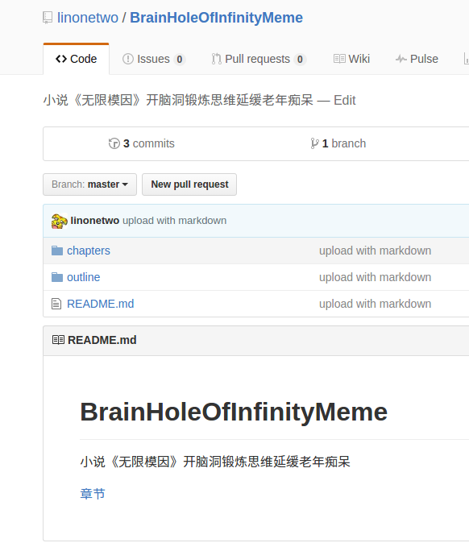Image resolution: width=469 pixels, height=547 pixels.
Task: Click the commits history clock icon
Action: (x=114, y=143)
